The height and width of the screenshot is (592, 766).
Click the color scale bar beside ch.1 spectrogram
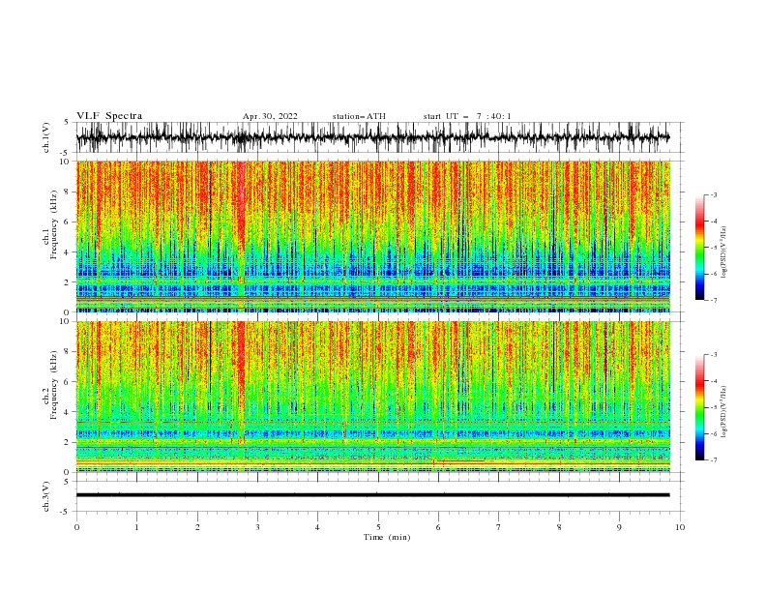699,248
